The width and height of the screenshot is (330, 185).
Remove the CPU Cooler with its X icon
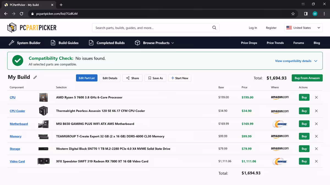coord(316,111)
